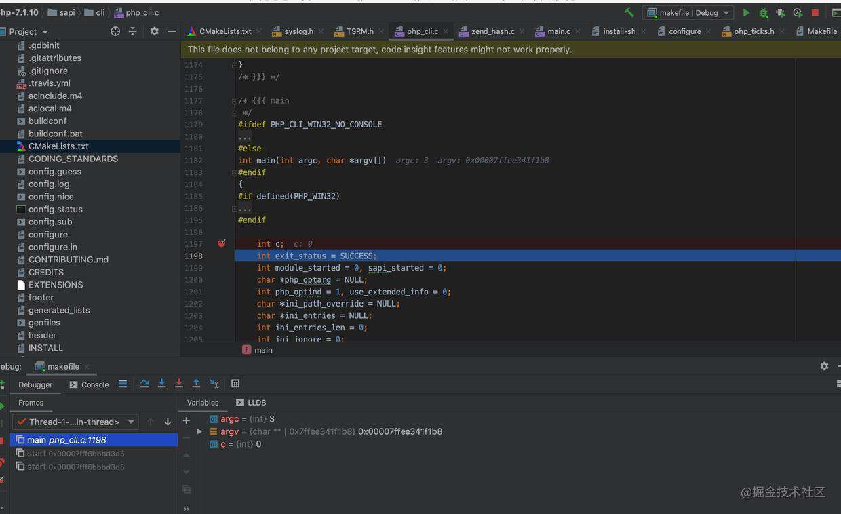Viewport: 841px width, 514px height.
Task: Collapse fold at line 1174
Action: [x=235, y=65]
